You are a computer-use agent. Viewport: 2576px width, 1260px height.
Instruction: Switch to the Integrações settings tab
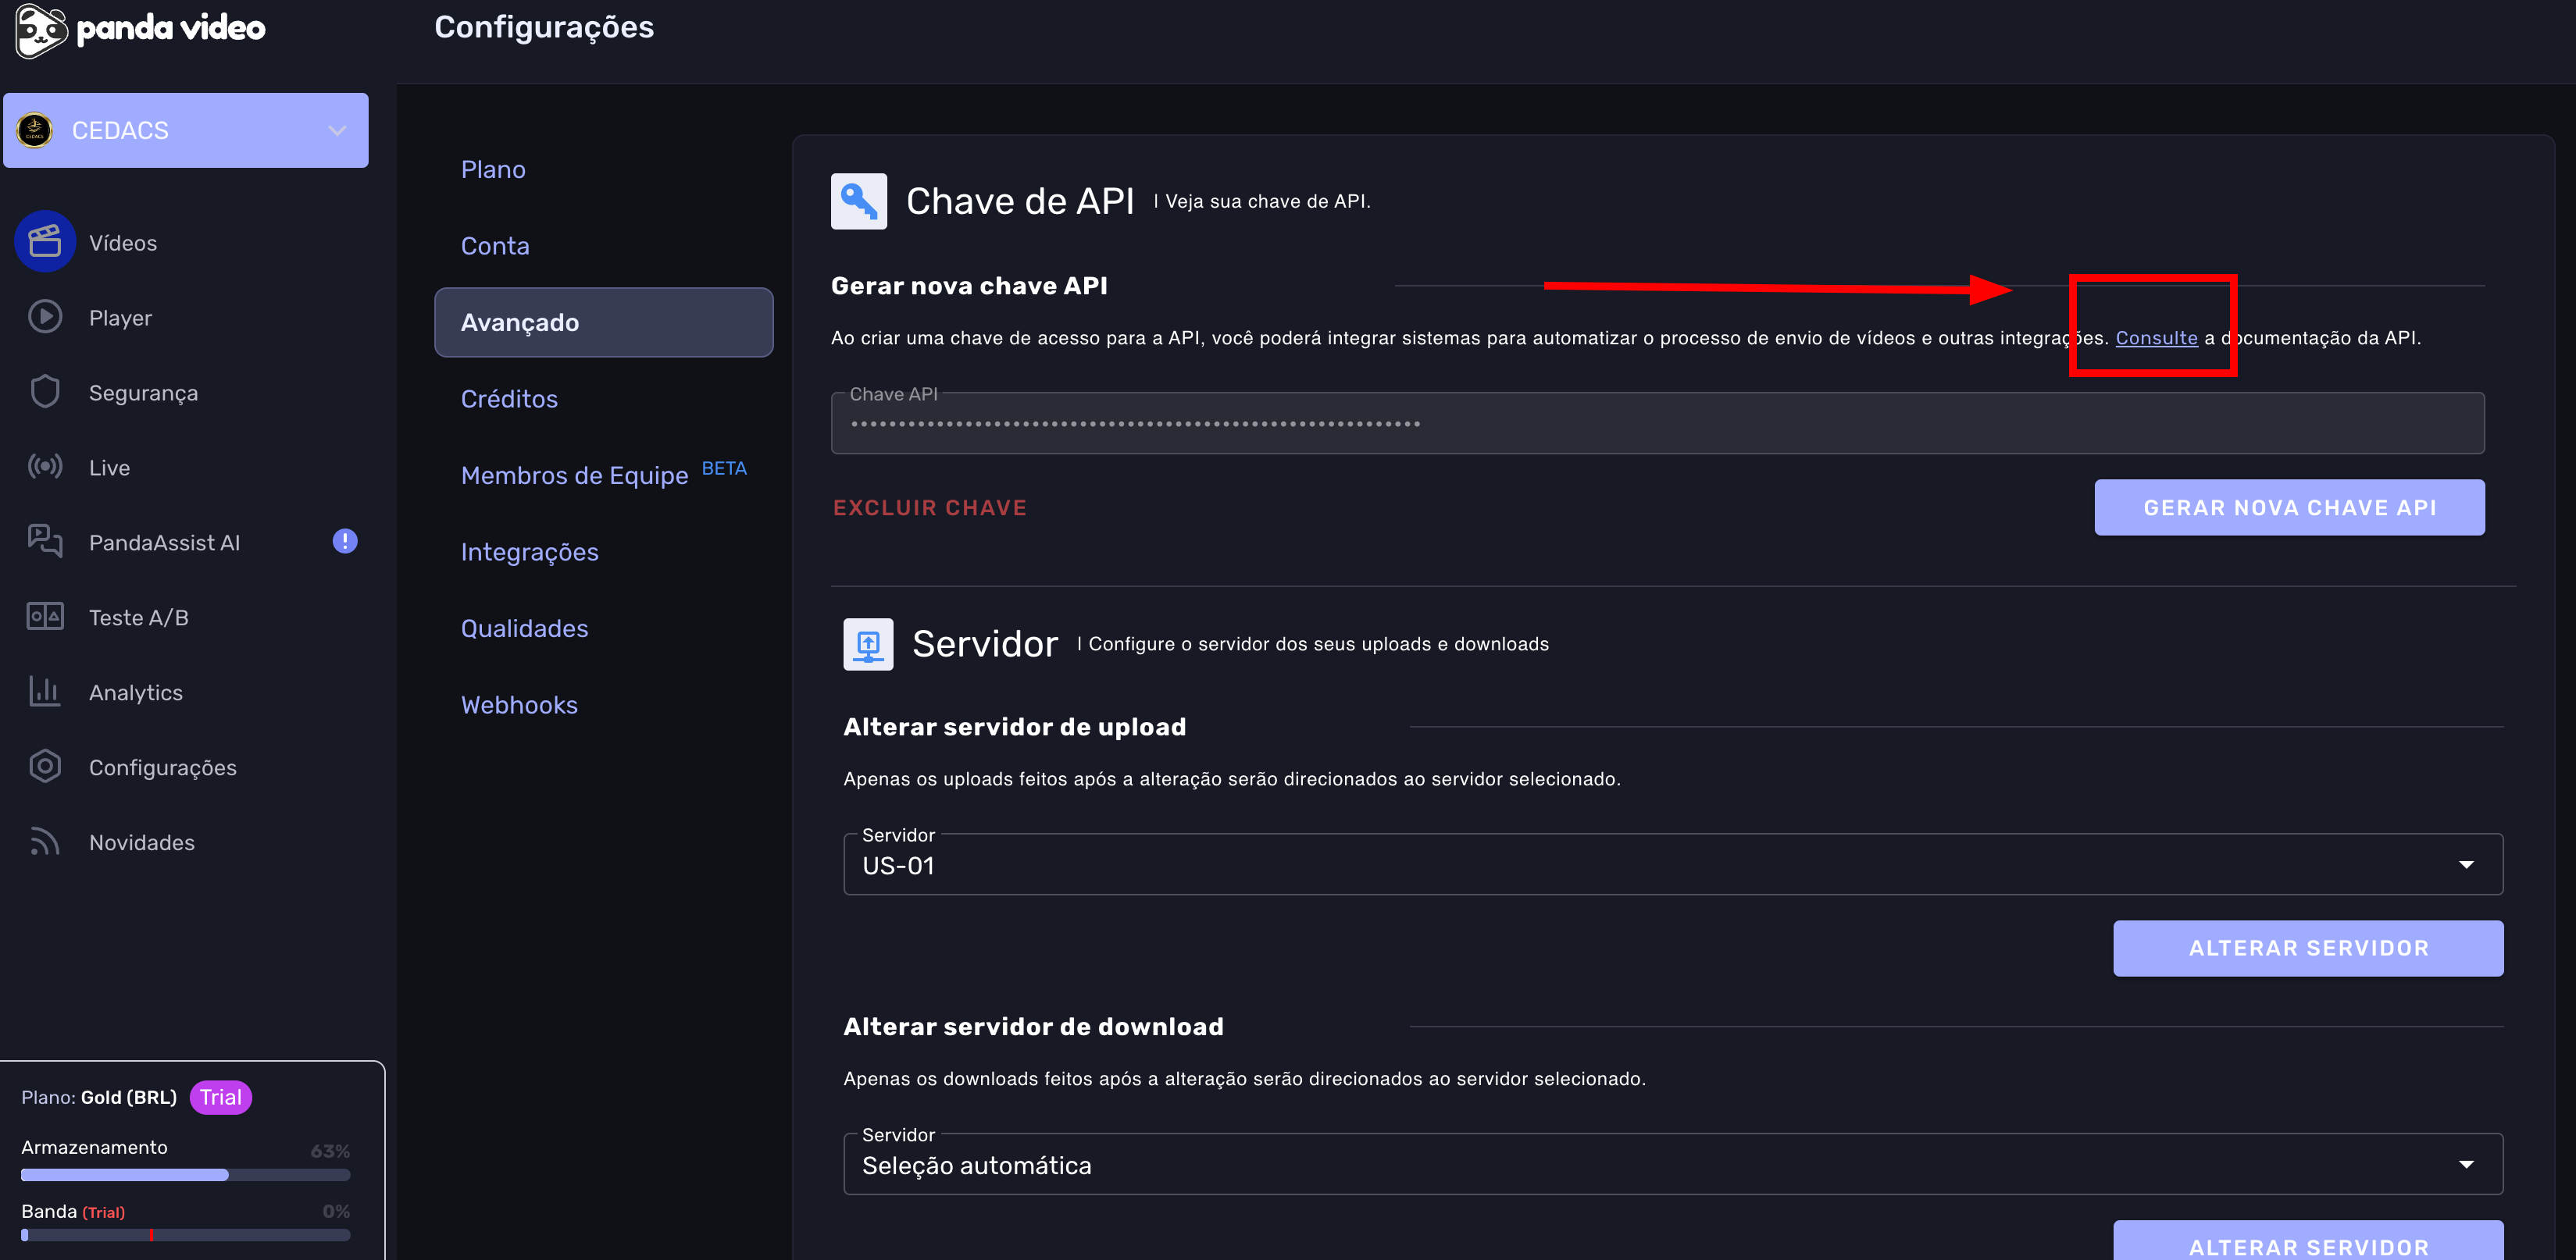[529, 552]
